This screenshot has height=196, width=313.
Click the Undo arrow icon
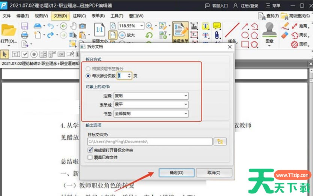[51, 26]
